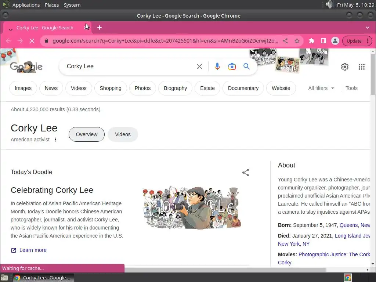Filter results by Videos chip

click(79, 88)
